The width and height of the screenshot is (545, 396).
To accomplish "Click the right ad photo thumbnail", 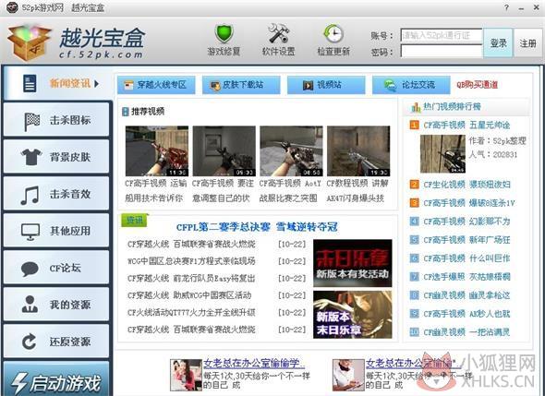I will point(348,375).
